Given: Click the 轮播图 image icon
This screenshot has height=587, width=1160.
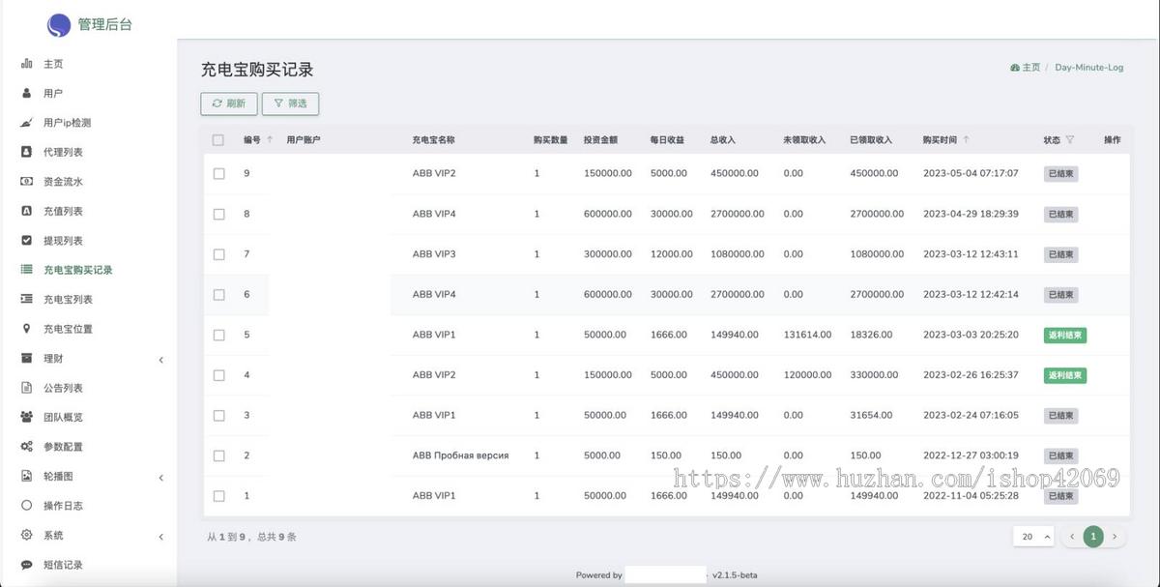Looking at the screenshot, I should (x=27, y=477).
